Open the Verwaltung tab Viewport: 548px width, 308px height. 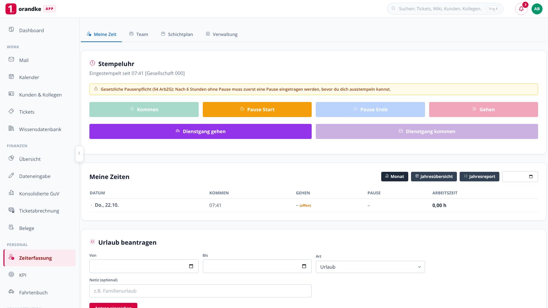[x=222, y=34]
